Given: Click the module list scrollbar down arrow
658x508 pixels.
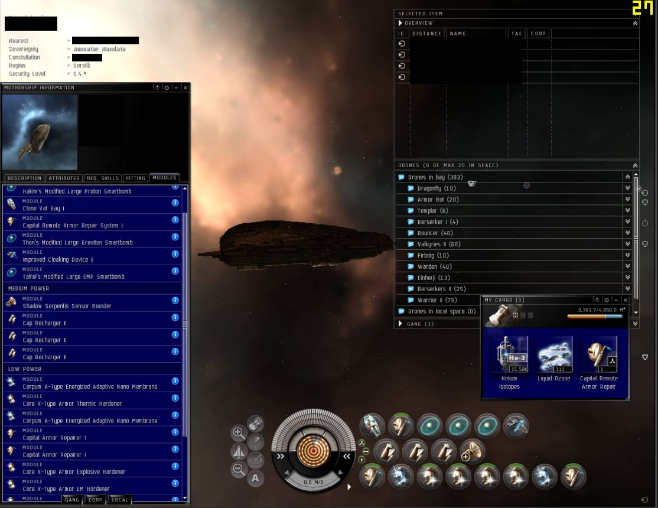Looking at the screenshot, I should (x=185, y=499).
